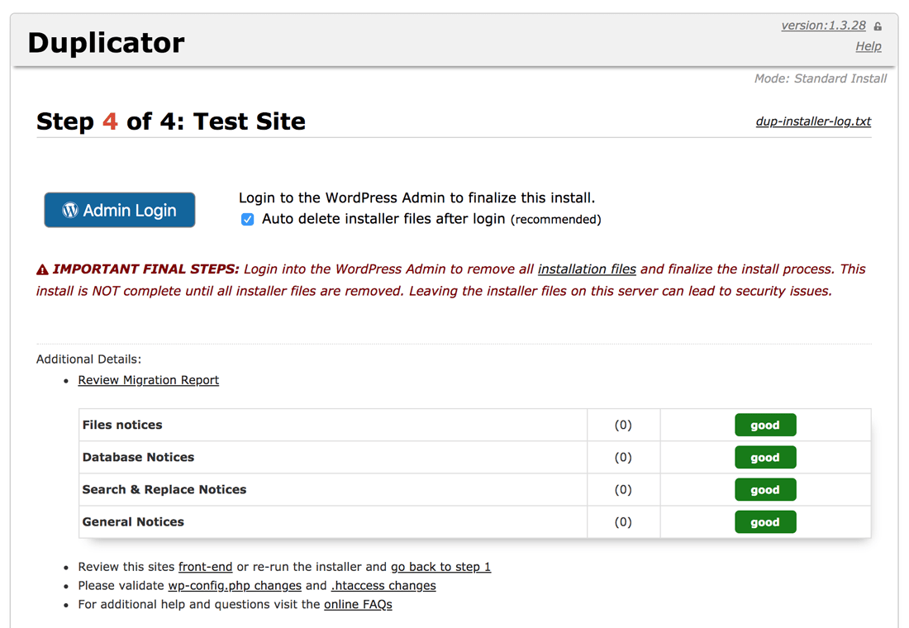Follow the installation files link
Image resolution: width=909 pixels, height=628 pixels.
587,269
